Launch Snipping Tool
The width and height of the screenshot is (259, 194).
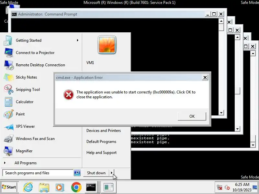point(28,90)
